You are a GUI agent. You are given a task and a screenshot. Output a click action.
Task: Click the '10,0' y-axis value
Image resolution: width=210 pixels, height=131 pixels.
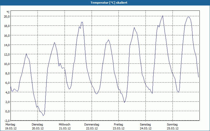pyautogui.click(x=7, y=64)
